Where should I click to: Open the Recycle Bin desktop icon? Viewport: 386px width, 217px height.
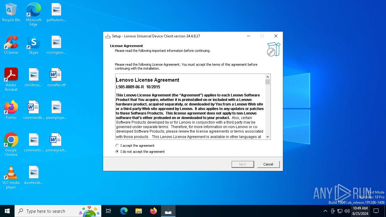(11, 13)
